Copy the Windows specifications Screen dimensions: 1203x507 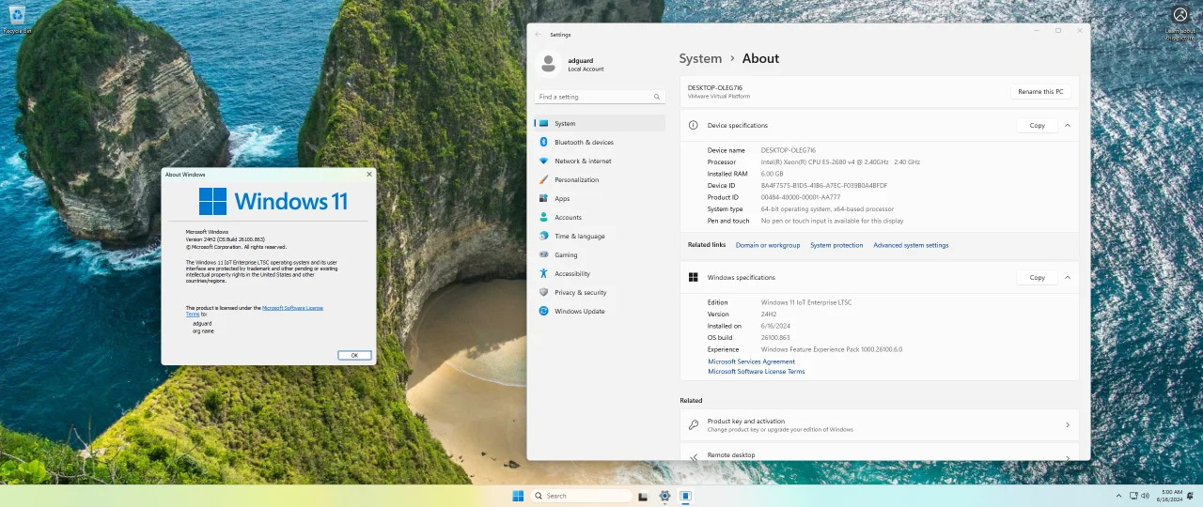(1037, 277)
